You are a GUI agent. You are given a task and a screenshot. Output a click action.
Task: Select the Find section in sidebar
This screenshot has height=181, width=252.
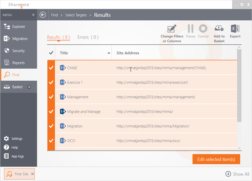point(19,75)
